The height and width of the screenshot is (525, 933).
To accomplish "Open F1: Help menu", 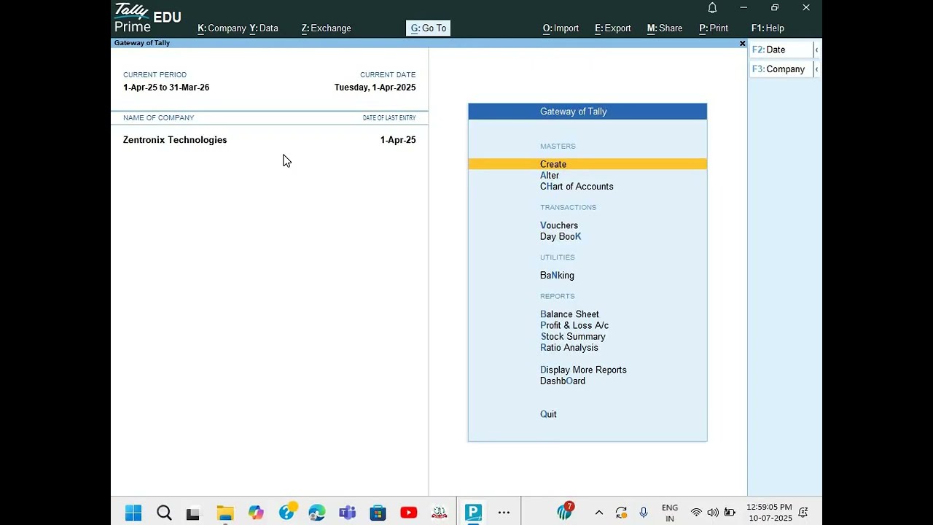I will pos(768,28).
